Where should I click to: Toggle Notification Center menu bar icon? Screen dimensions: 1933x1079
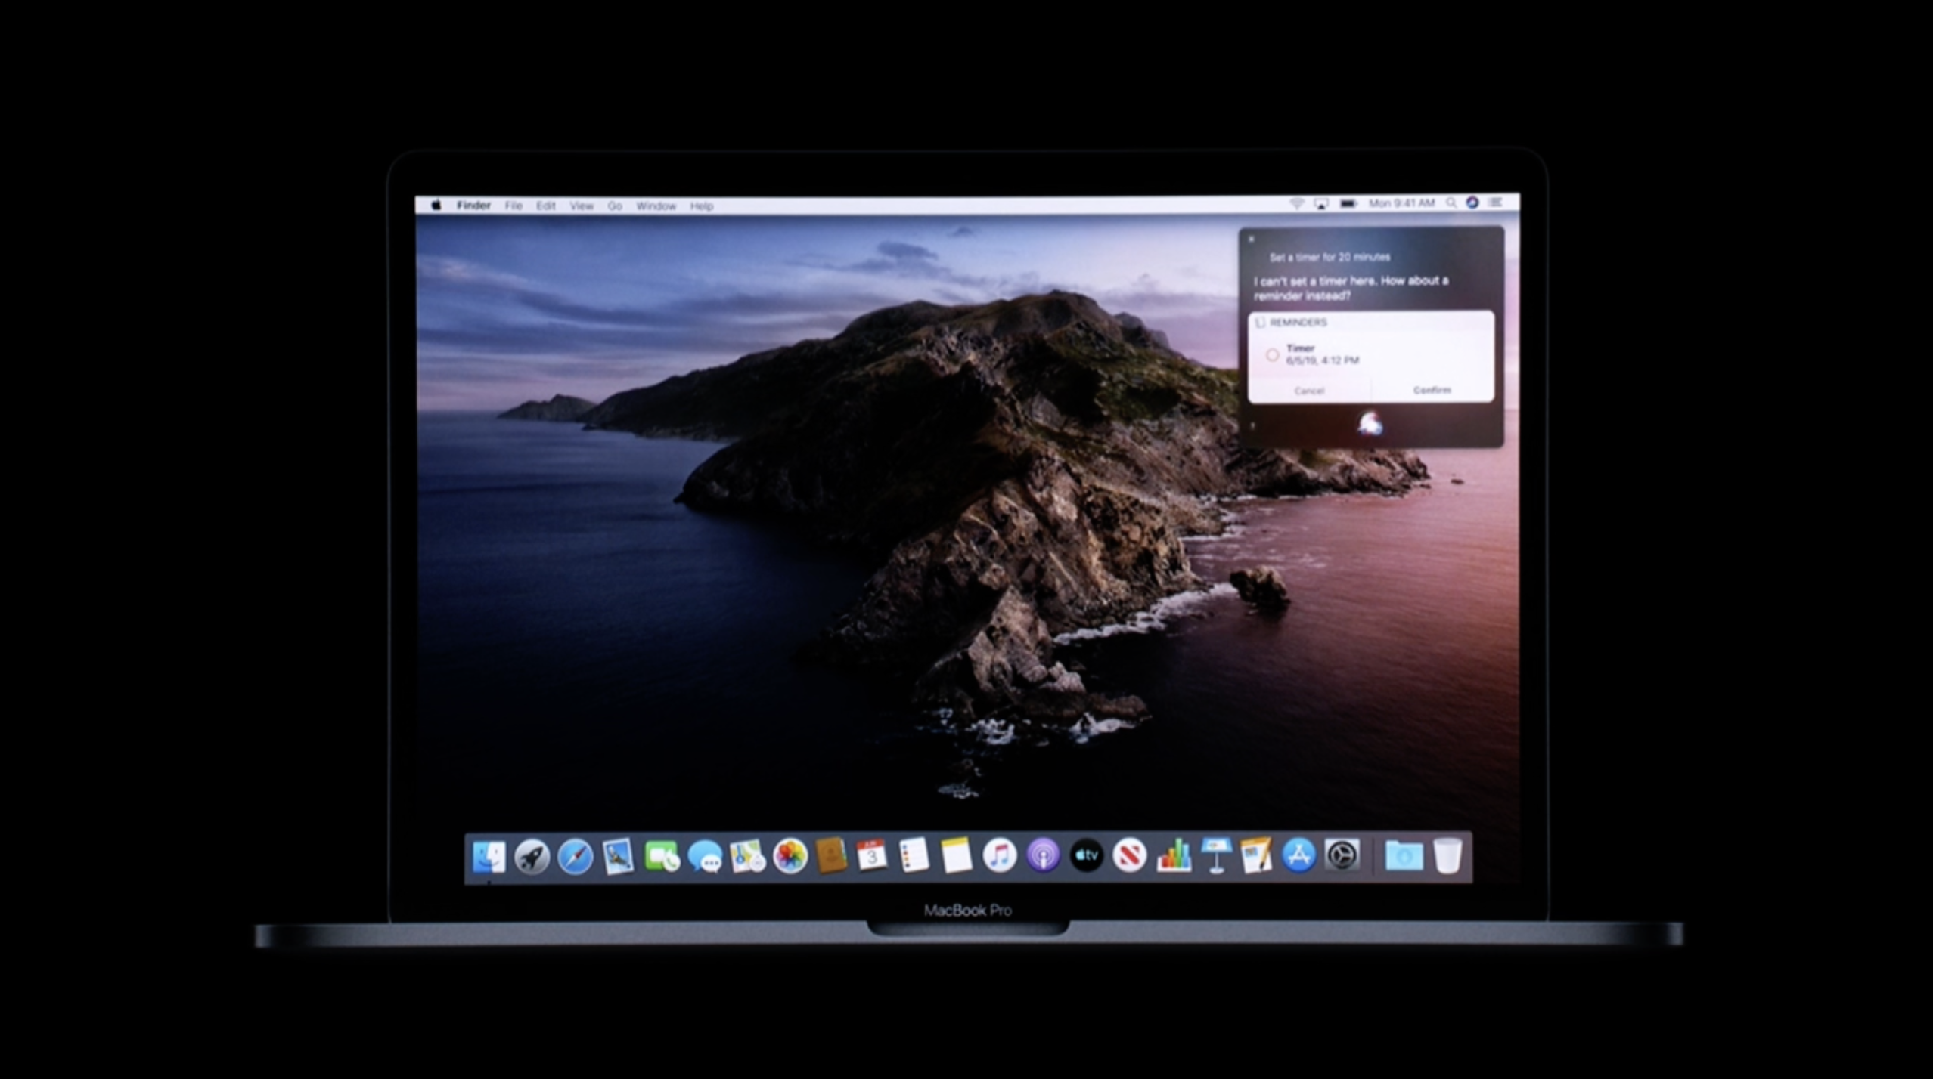(1495, 203)
